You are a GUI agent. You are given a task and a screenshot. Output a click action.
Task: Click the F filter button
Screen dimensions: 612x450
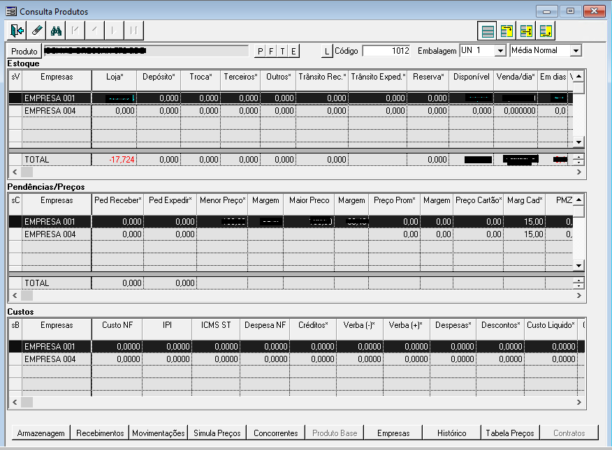coord(271,51)
